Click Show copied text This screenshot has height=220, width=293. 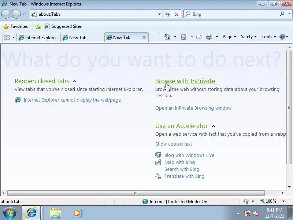coord(174,144)
